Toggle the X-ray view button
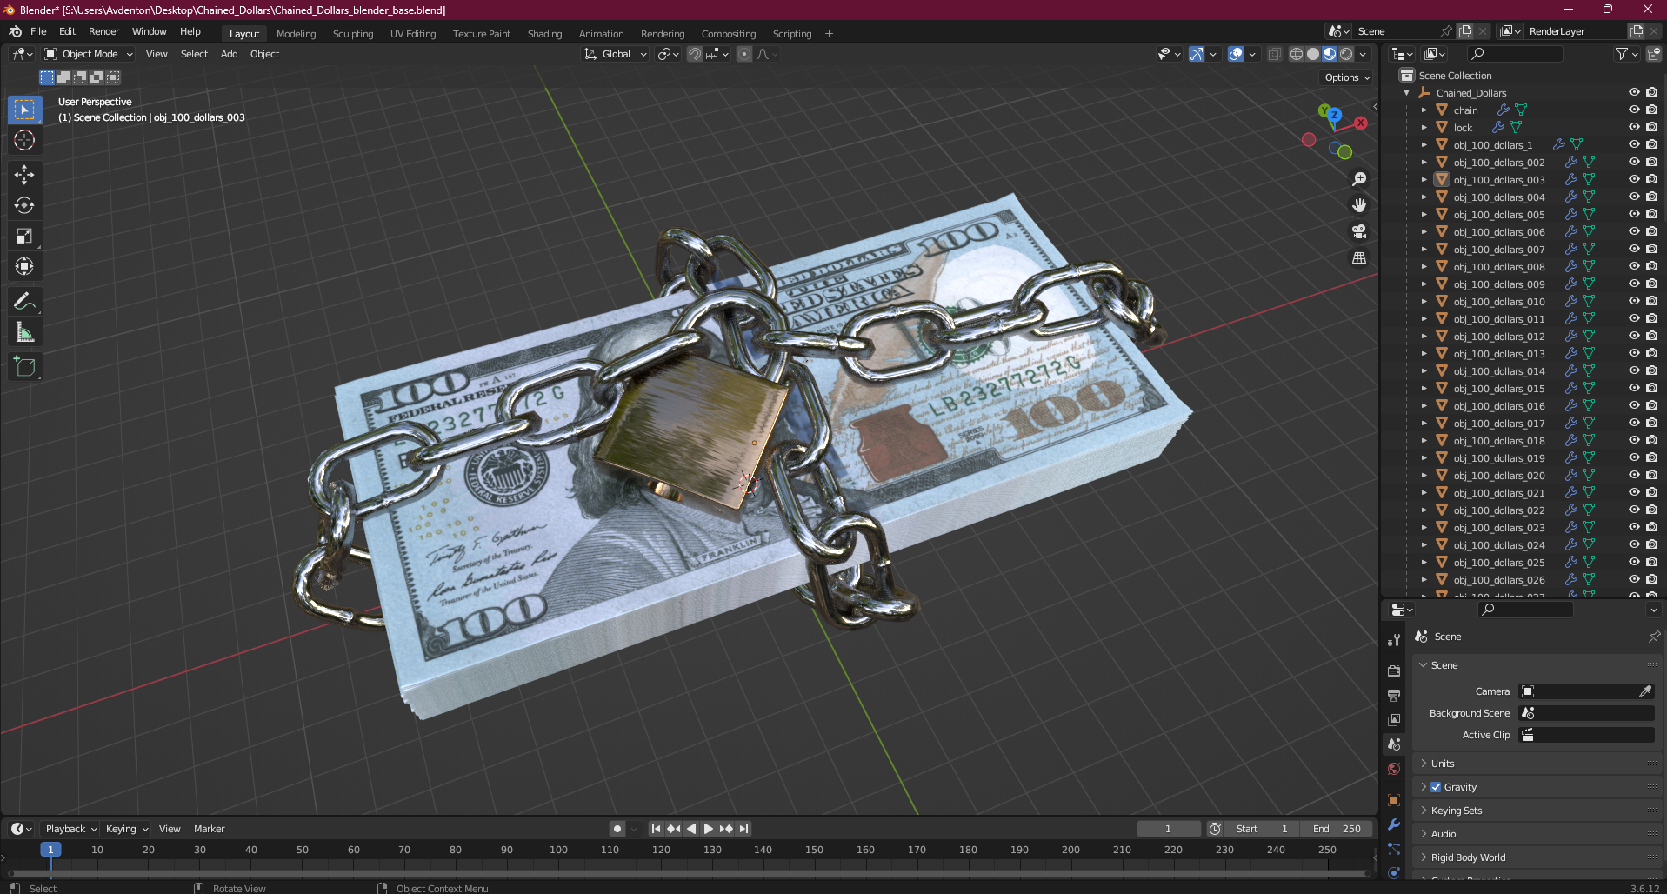Viewport: 1667px width, 894px height. pos(1274,54)
